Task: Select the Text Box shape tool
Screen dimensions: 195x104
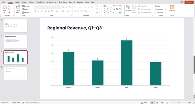Action: tap(105, 6)
